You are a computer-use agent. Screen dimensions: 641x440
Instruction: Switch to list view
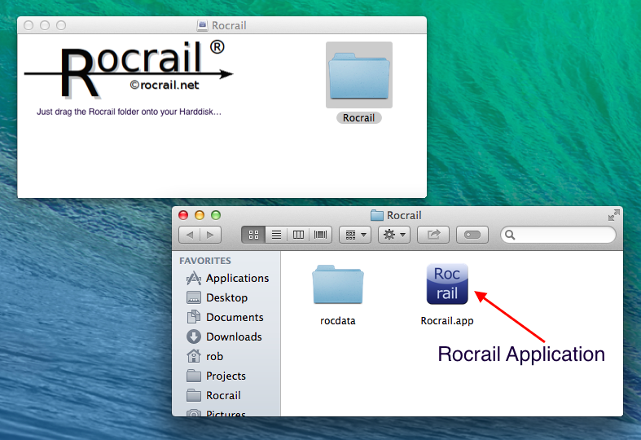click(x=276, y=235)
